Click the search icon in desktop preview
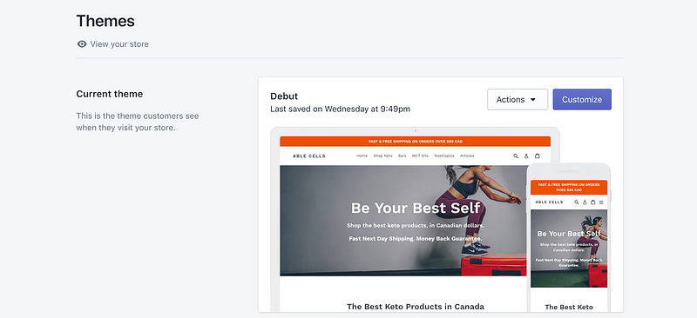This screenshot has width=697, height=318. point(516,156)
